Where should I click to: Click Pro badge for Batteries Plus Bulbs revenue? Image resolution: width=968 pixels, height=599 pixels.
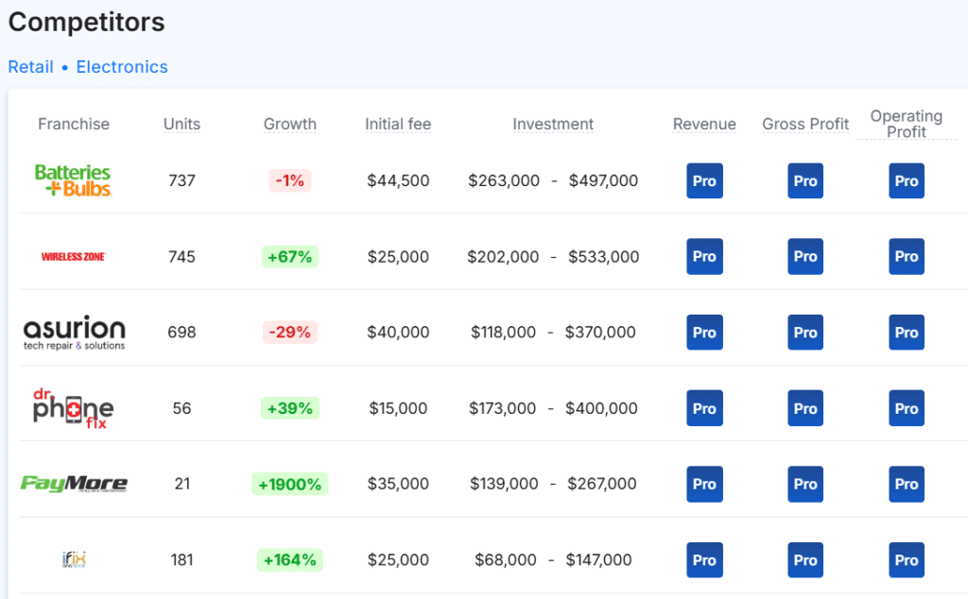coord(704,180)
